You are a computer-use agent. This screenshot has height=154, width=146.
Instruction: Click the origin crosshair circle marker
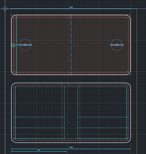5,9
